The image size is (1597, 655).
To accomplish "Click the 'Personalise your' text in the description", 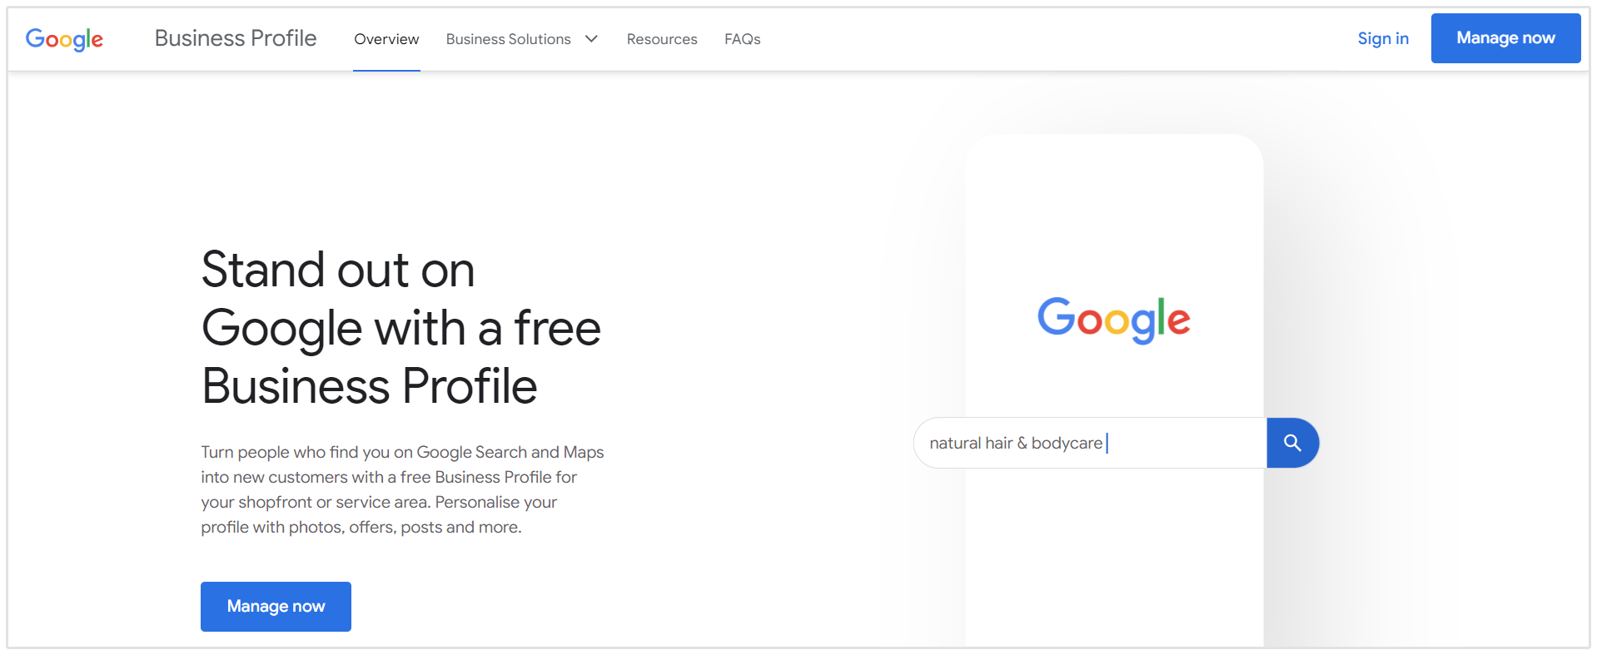I will coord(495,502).
